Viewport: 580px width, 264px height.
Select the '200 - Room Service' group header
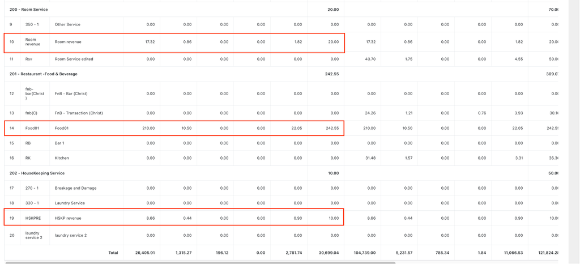pos(28,9)
